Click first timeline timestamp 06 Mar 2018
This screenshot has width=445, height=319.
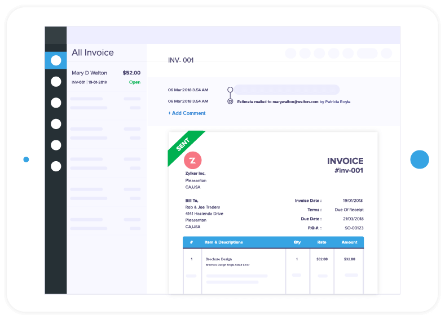188,90
